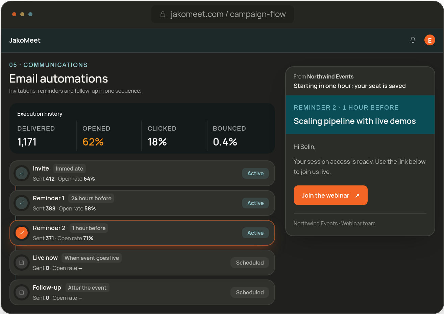Select the Reminder 2 step title
The image size is (444, 314).
click(49, 228)
